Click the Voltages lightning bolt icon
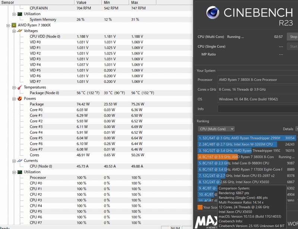 (x=20, y=31)
